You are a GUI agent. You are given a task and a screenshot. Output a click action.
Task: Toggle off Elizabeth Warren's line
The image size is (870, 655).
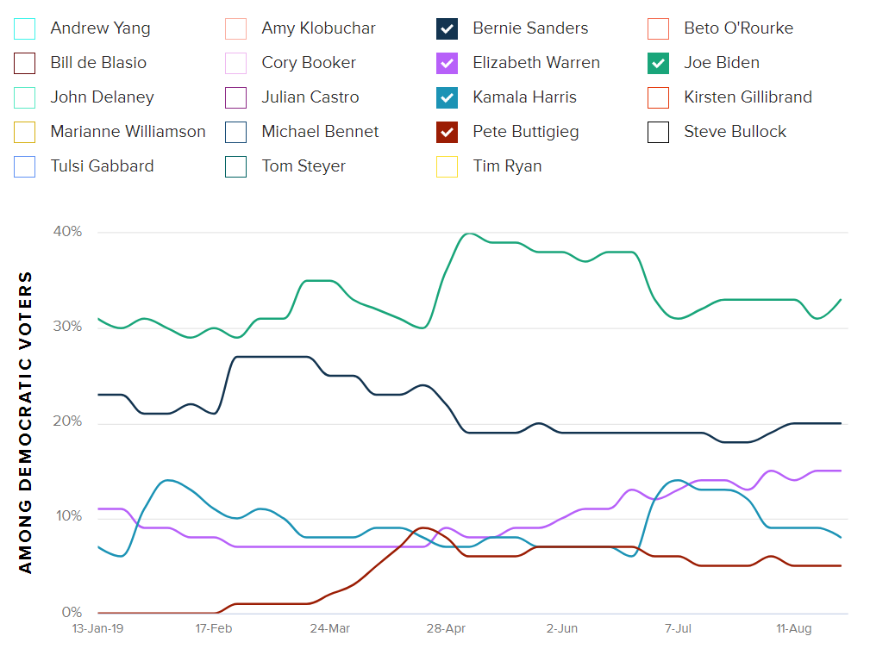[x=447, y=63]
